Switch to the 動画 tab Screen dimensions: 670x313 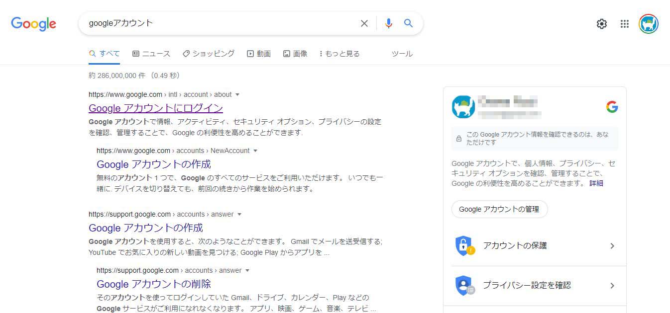(259, 54)
